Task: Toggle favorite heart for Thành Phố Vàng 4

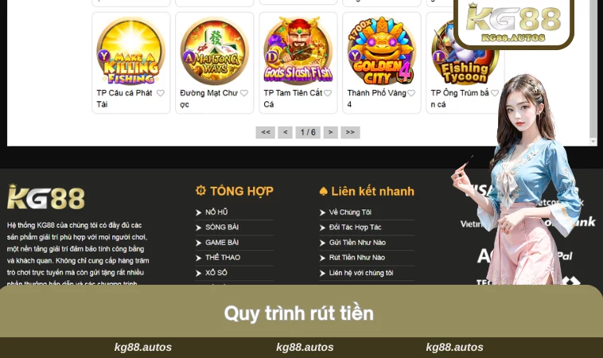Action: pyautogui.click(x=411, y=93)
